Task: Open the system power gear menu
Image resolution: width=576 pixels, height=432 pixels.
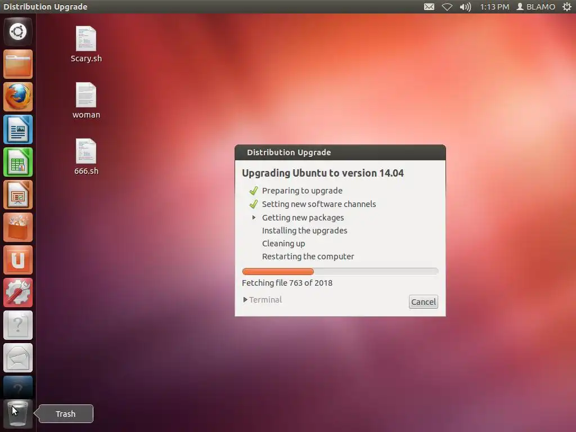Action: pyautogui.click(x=566, y=7)
